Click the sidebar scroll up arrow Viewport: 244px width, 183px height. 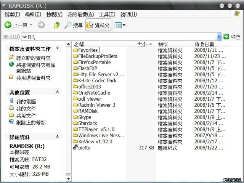(69, 44)
